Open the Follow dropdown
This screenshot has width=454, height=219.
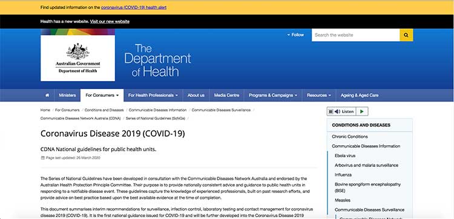[295, 34]
